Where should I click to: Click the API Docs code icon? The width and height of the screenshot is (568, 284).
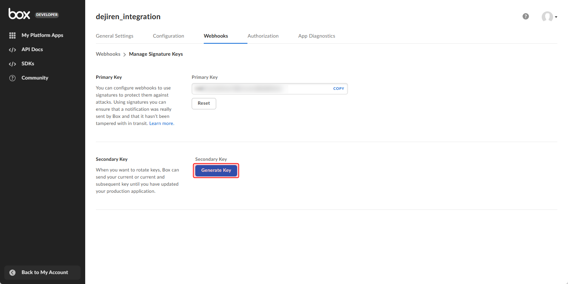tap(12, 50)
